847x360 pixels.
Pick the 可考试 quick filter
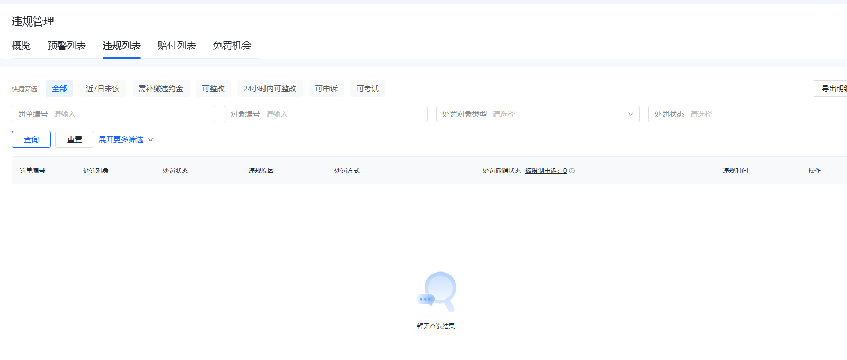click(x=367, y=89)
